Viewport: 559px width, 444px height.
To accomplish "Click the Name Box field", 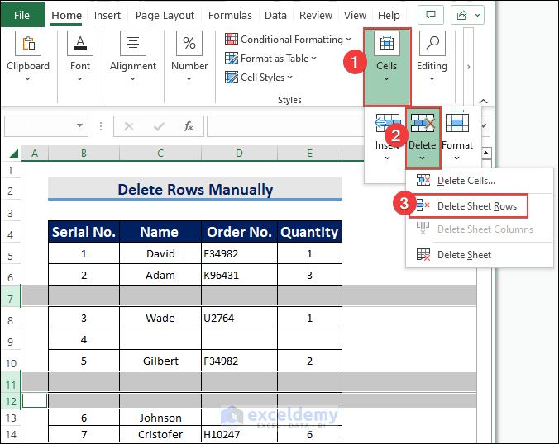I will tap(39, 126).
